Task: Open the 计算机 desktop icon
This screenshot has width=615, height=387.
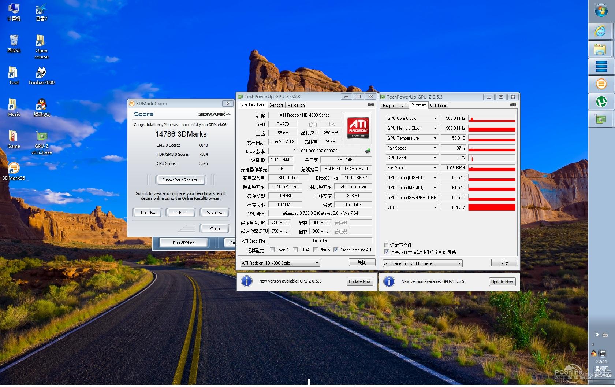Action: [x=14, y=12]
